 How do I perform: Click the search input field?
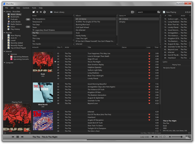click(147, 12)
